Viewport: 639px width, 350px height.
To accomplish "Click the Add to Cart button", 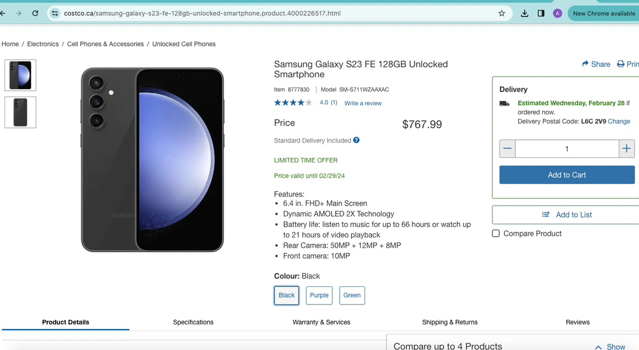I will click(x=567, y=175).
